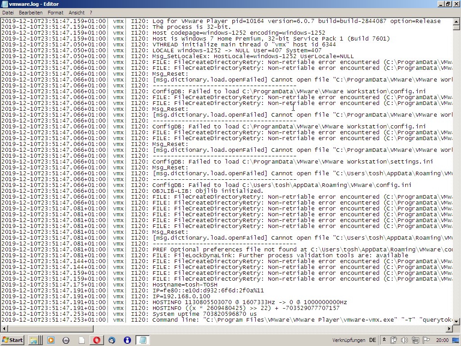Screen dimensions: 461x346
Task: Click the 'Command line:' log line
Action: pyautogui.click(x=302, y=320)
